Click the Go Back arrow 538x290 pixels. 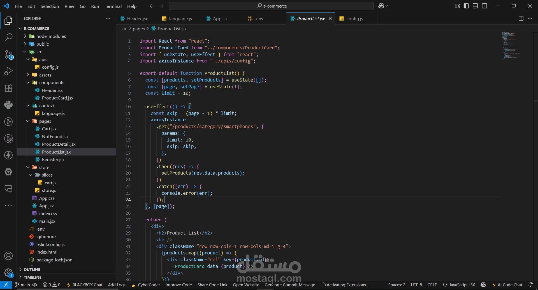pos(152,6)
